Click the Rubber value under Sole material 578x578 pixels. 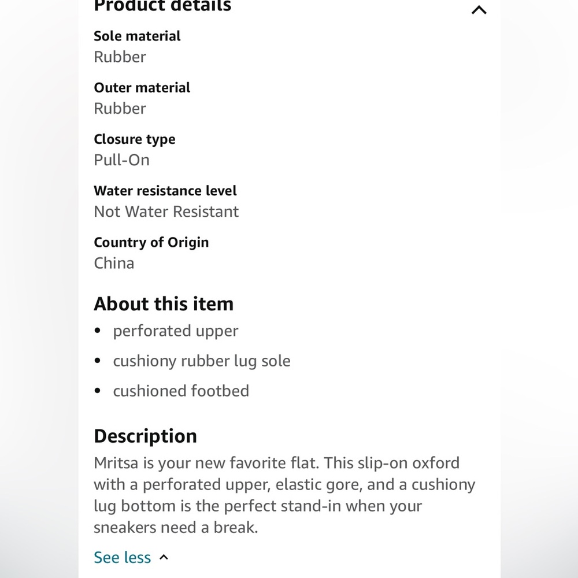[120, 57]
